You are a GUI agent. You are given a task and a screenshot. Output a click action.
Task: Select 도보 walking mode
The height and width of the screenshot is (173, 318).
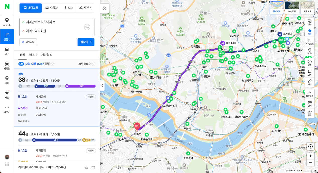(68, 8)
